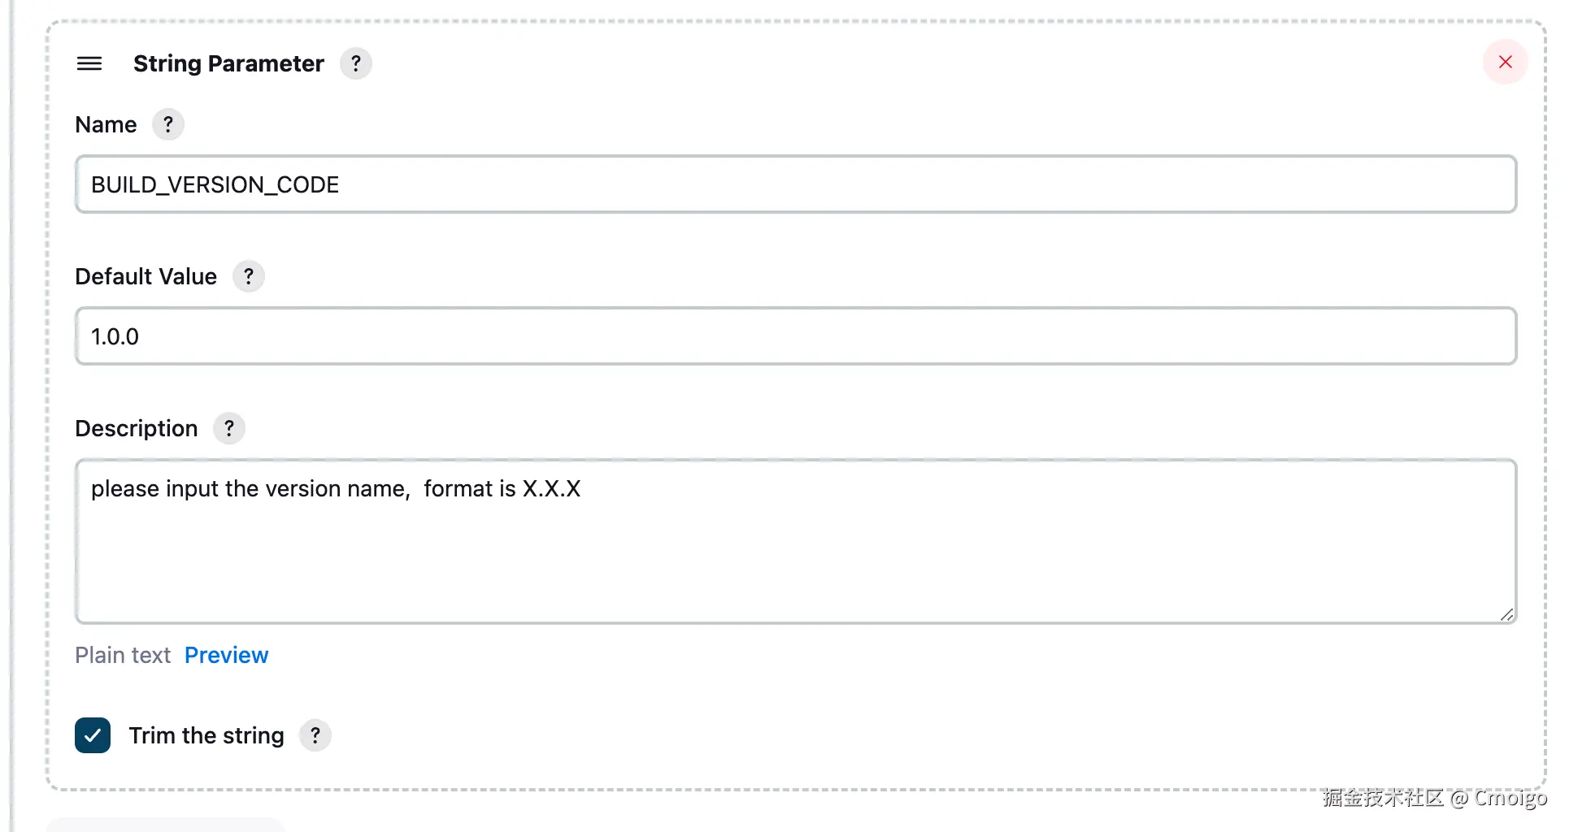This screenshot has height=832, width=1569.
Task: Click the drag handle beside String Parameter
Action: pyautogui.click(x=89, y=63)
